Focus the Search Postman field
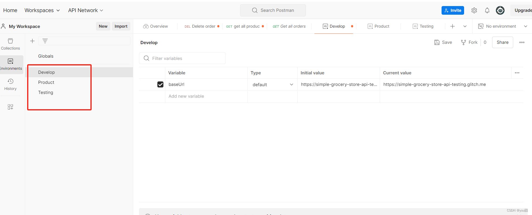532x215 pixels. pos(273,10)
